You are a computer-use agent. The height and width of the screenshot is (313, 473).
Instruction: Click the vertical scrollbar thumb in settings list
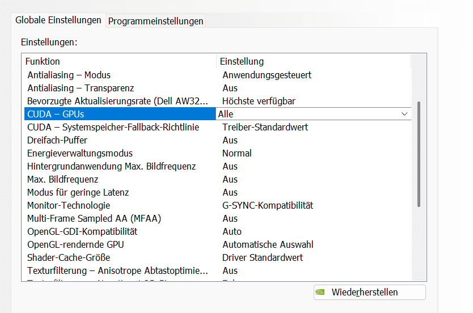coord(419,154)
